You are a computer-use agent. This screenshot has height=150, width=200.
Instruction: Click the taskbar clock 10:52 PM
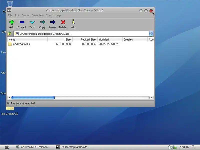click(184, 147)
